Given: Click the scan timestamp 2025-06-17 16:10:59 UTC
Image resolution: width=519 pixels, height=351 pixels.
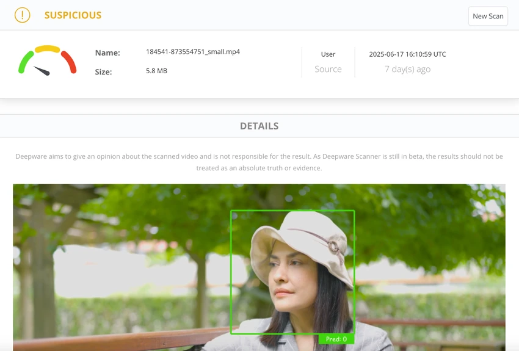Looking at the screenshot, I should tap(407, 54).
